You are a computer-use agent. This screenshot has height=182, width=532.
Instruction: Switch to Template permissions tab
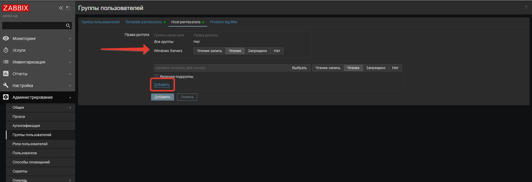(x=143, y=22)
